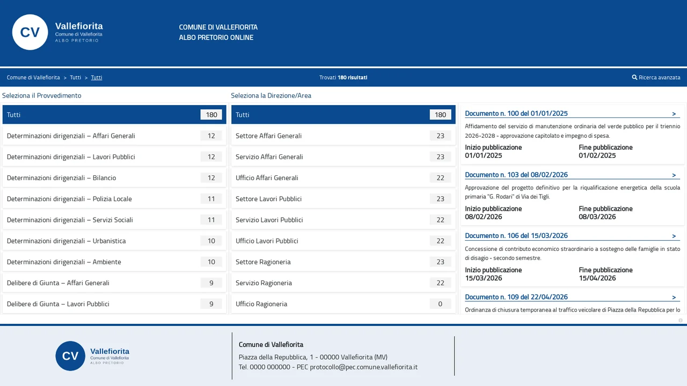
Task: Open Documento n. 106 del 15/03/2026
Action: tap(516, 236)
